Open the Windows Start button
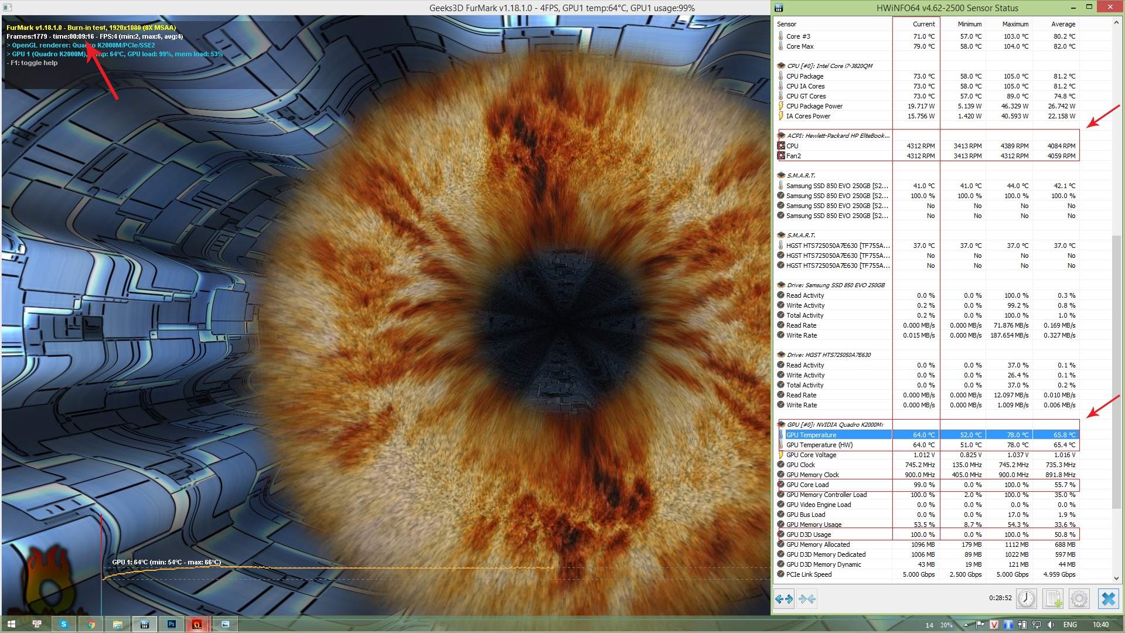 coord(11,624)
